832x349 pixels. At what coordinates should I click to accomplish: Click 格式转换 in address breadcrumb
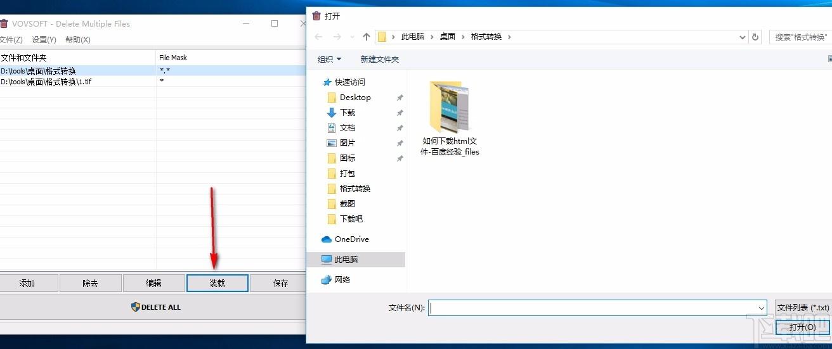[486, 37]
